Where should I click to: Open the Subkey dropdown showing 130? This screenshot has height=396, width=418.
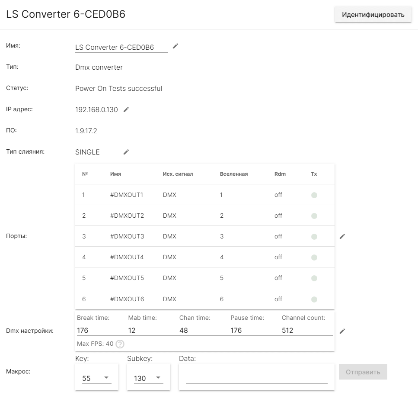(x=149, y=378)
